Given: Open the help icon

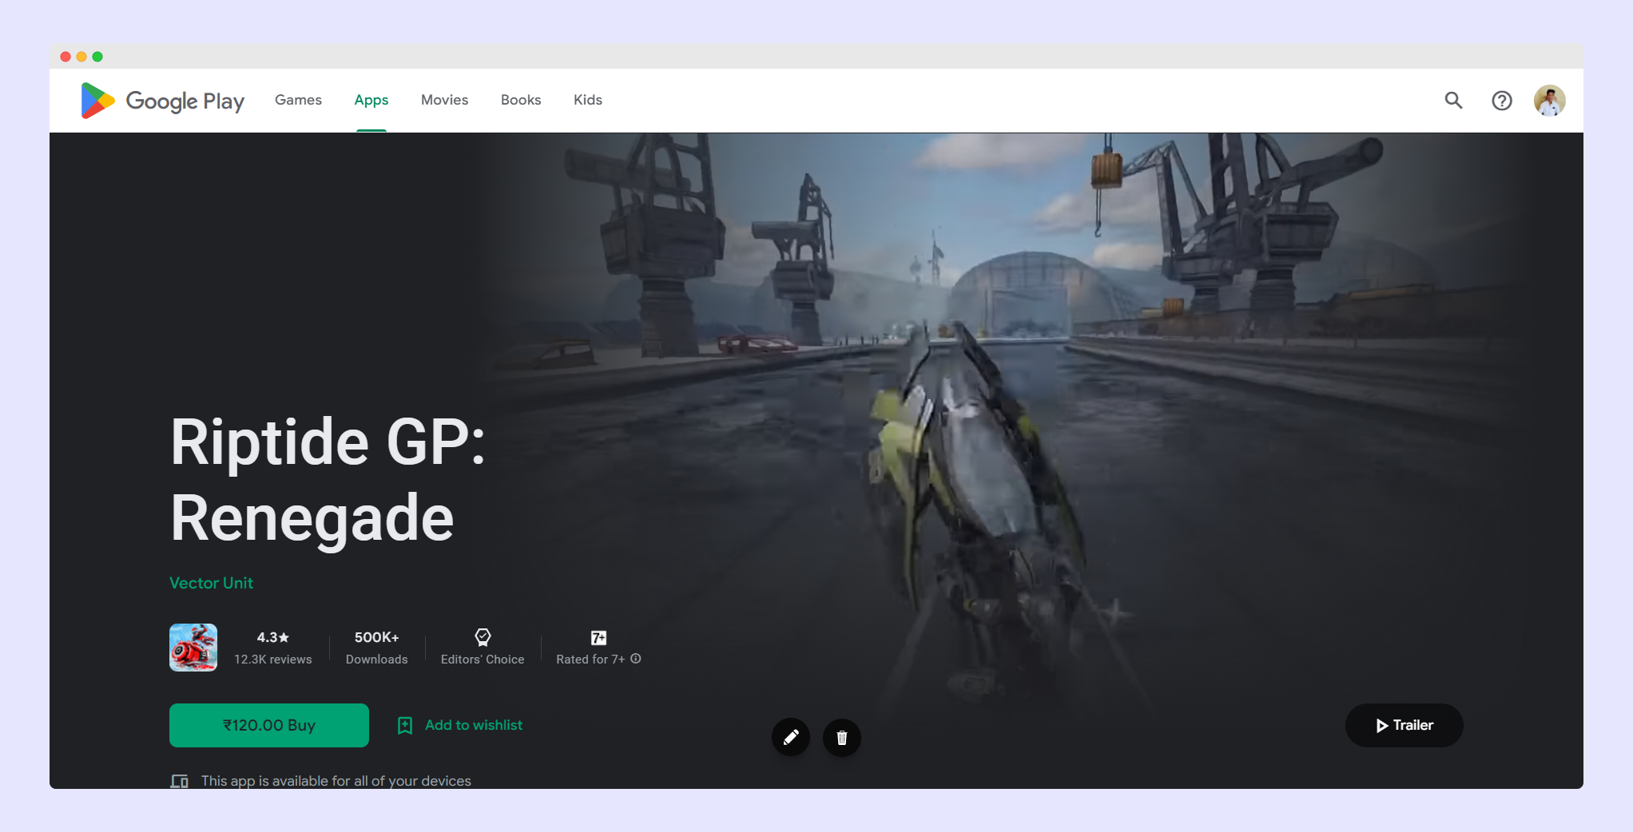Looking at the screenshot, I should (1502, 101).
